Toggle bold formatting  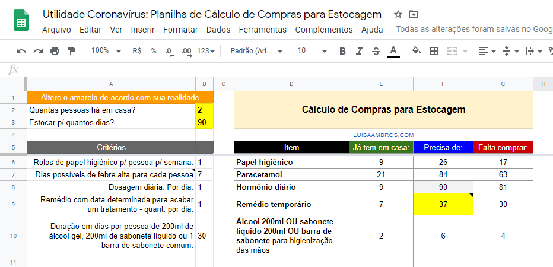click(342, 51)
